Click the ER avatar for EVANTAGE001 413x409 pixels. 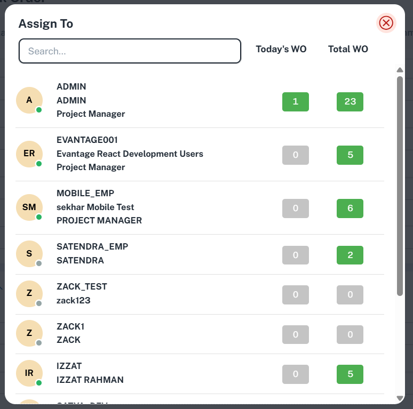tap(29, 154)
